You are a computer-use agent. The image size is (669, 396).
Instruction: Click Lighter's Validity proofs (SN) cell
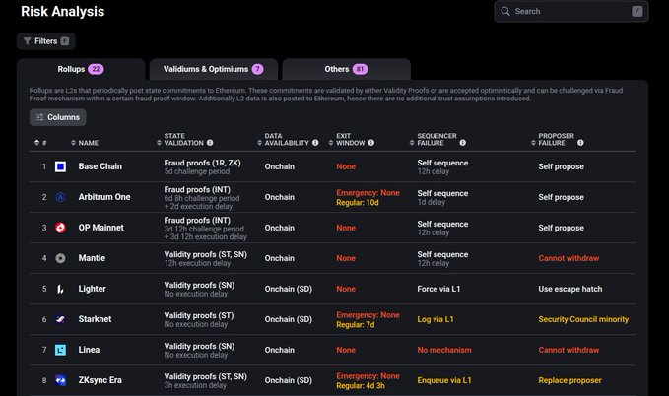pos(199,289)
